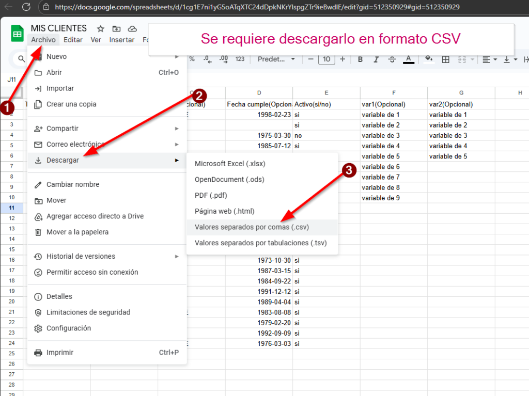The height and width of the screenshot is (396, 529).
Task: Toggle italic formatting
Action: coord(376,59)
